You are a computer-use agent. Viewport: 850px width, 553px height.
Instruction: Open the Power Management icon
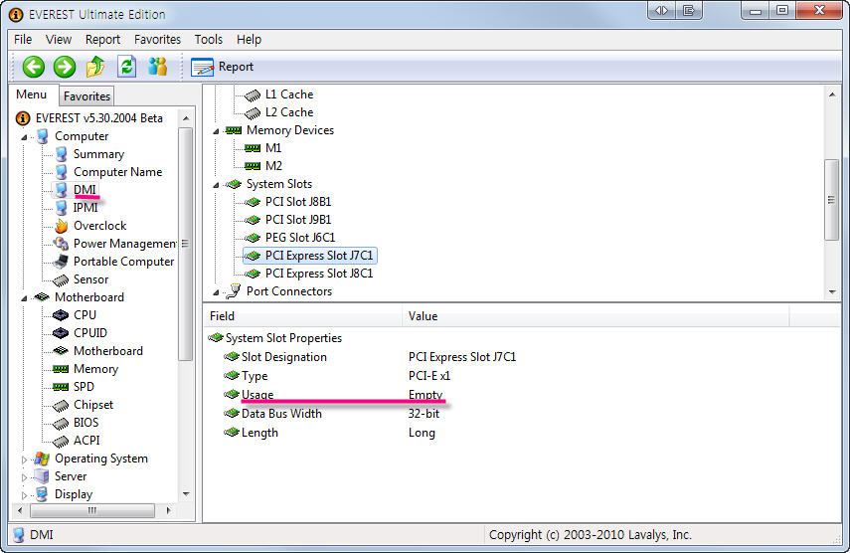(61, 244)
